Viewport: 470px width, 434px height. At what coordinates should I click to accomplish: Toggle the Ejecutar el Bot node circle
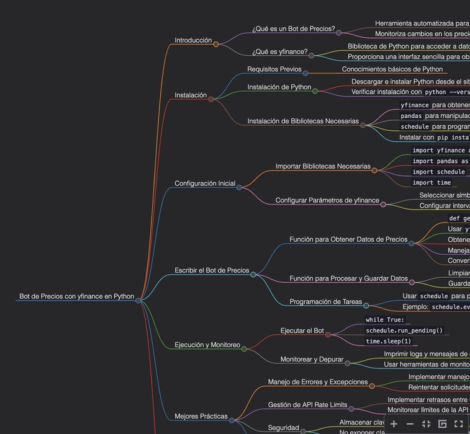[328, 335]
